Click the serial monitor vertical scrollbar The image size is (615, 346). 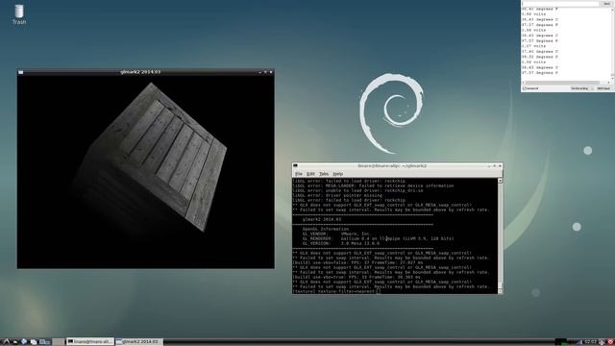tap(613, 43)
